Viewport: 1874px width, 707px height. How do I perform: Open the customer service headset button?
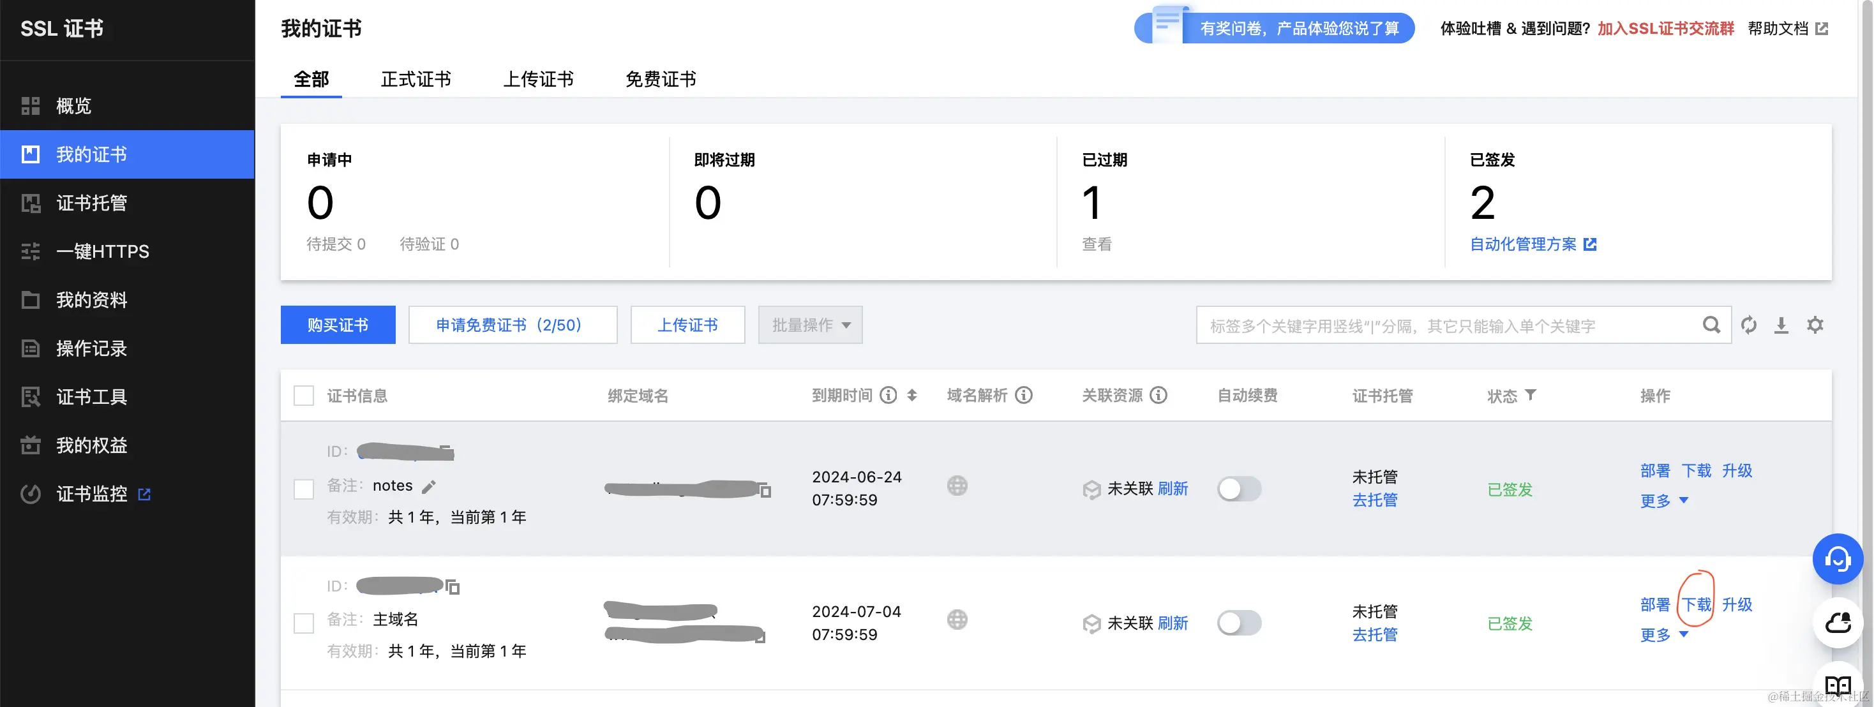[1837, 560]
